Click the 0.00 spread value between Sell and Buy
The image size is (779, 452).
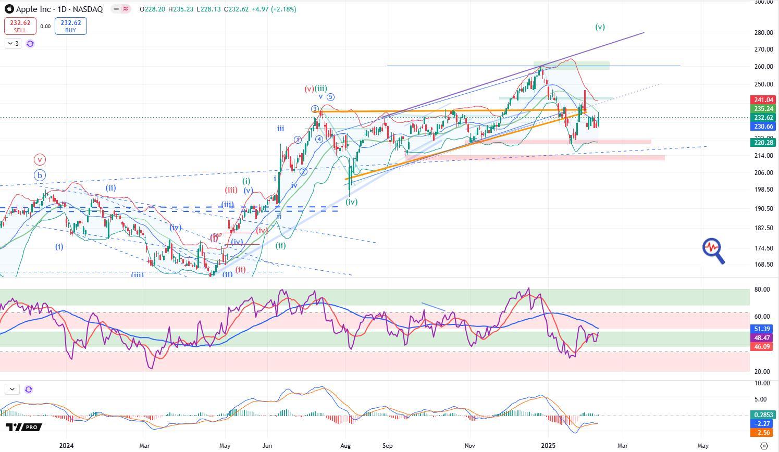click(x=45, y=27)
